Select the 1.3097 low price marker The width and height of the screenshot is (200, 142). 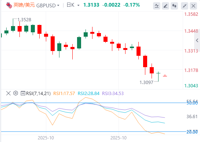click(x=146, y=83)
